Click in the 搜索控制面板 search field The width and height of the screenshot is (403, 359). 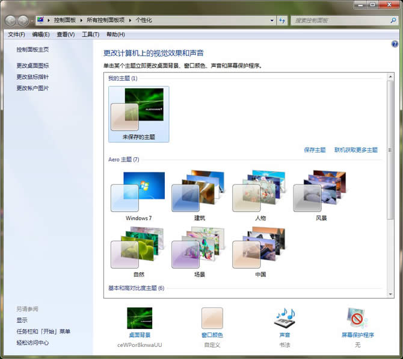[340, 20]
